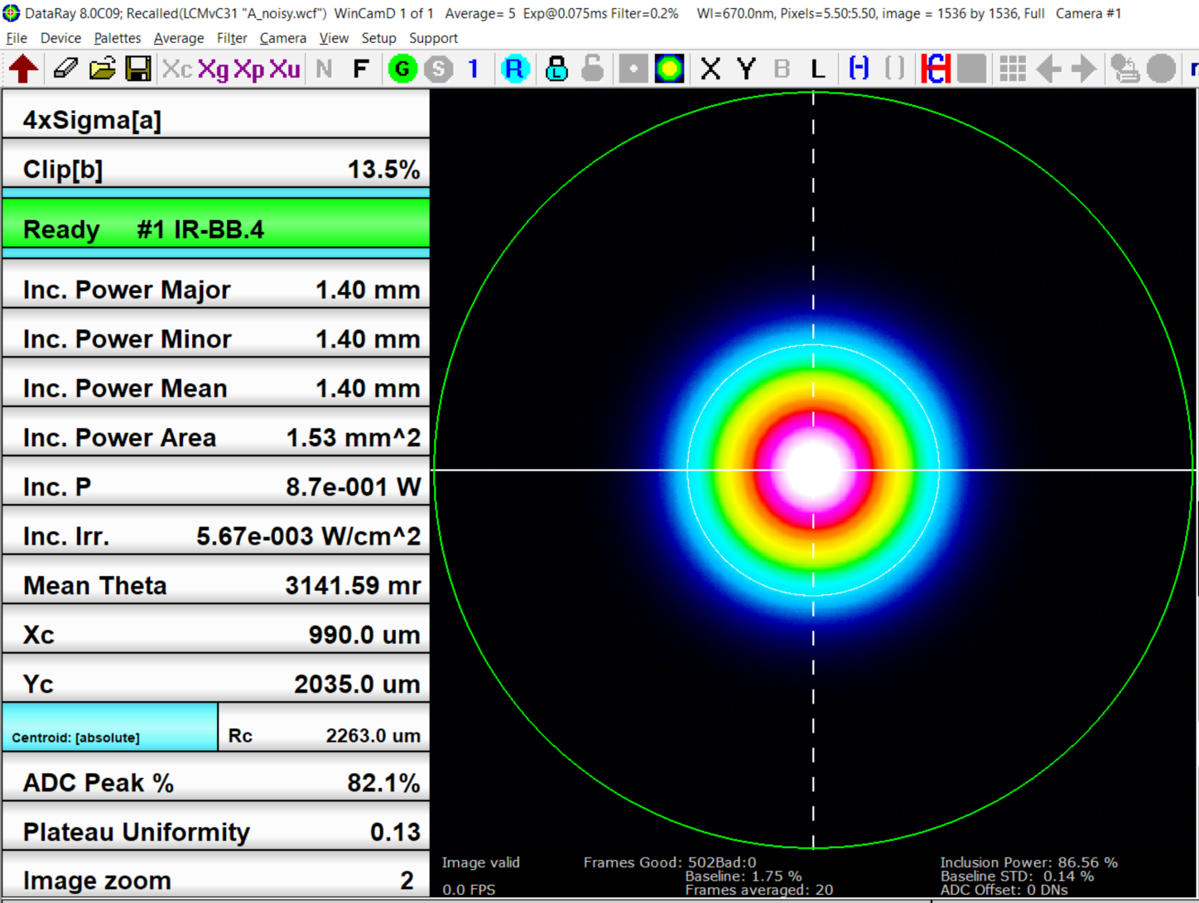1199x903 pixels.
Task: Click the "Inclusion Power: 86.56 %" text
Action: [1028, 862]
